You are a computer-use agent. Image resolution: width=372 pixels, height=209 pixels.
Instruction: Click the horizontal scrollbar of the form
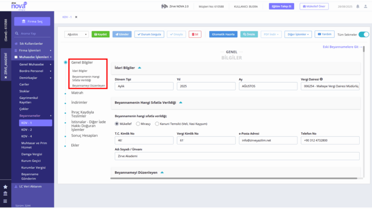click(x=234, y=178)
